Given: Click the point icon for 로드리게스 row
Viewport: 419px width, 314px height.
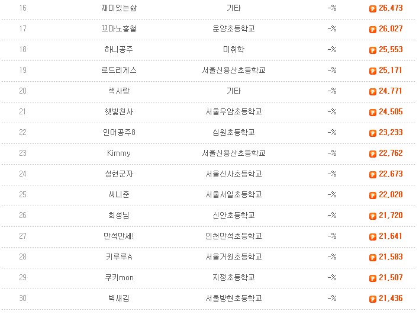Looking at the screenshot, I should pos(372,71).
